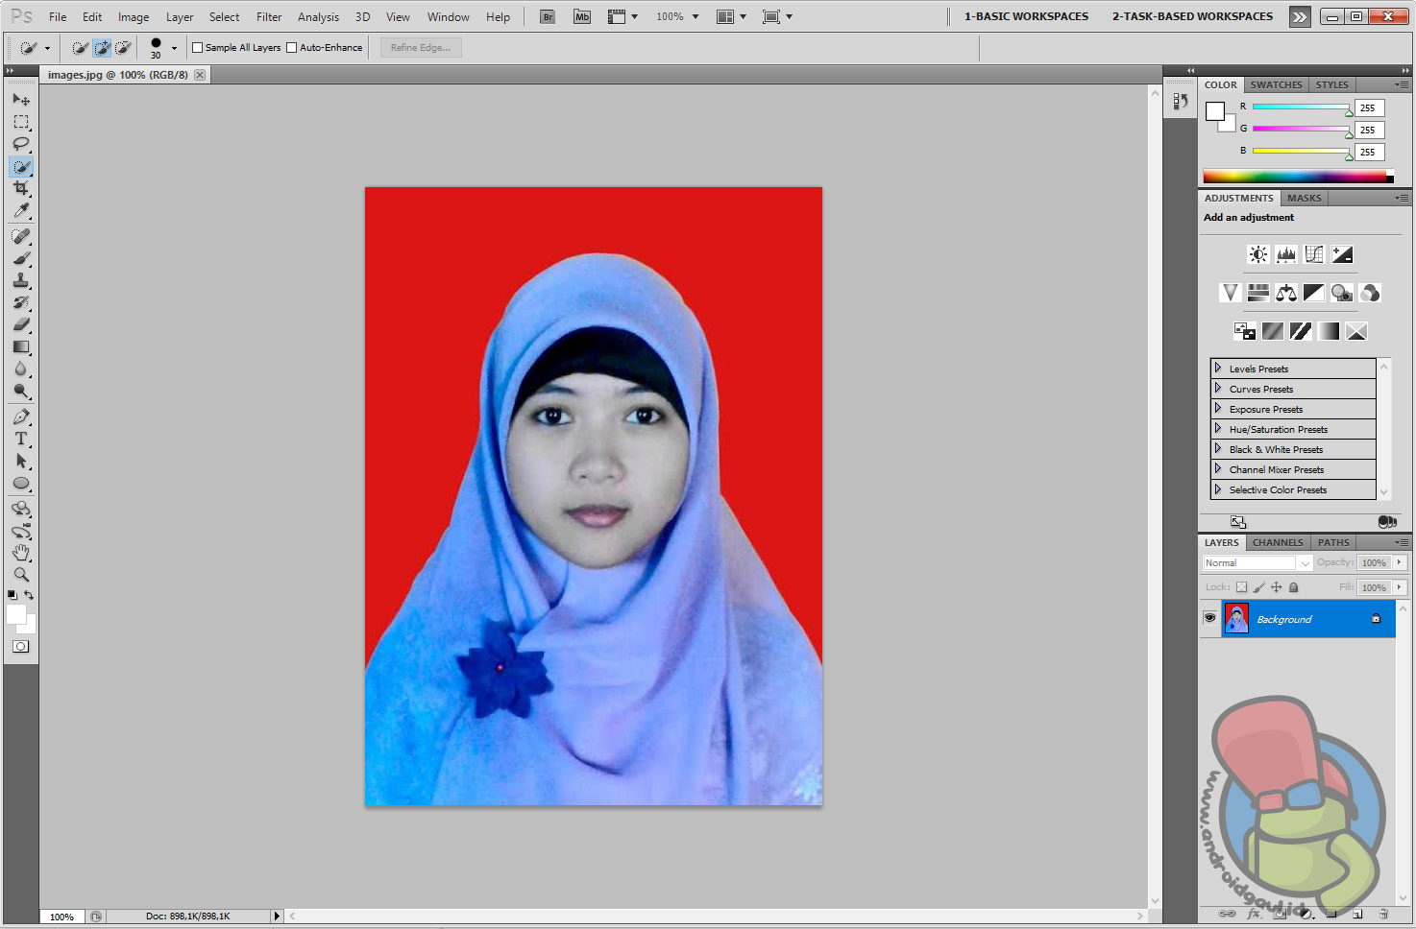Select the Zoom tool
The width and height of the screenshot is (1416, 929).
(21, 575)
